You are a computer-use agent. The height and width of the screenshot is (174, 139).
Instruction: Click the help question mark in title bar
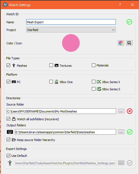(x=120, y=5)
